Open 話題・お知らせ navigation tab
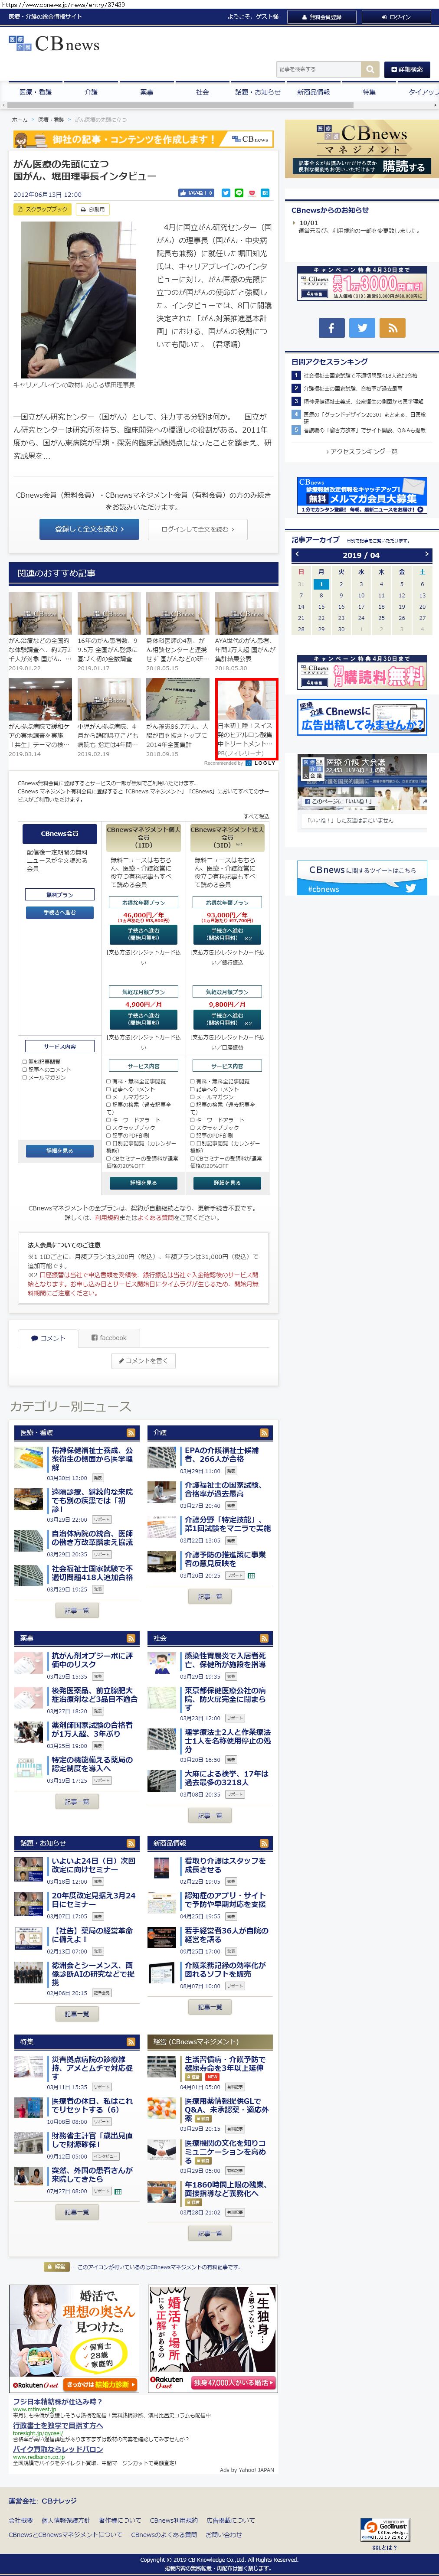 258,92
